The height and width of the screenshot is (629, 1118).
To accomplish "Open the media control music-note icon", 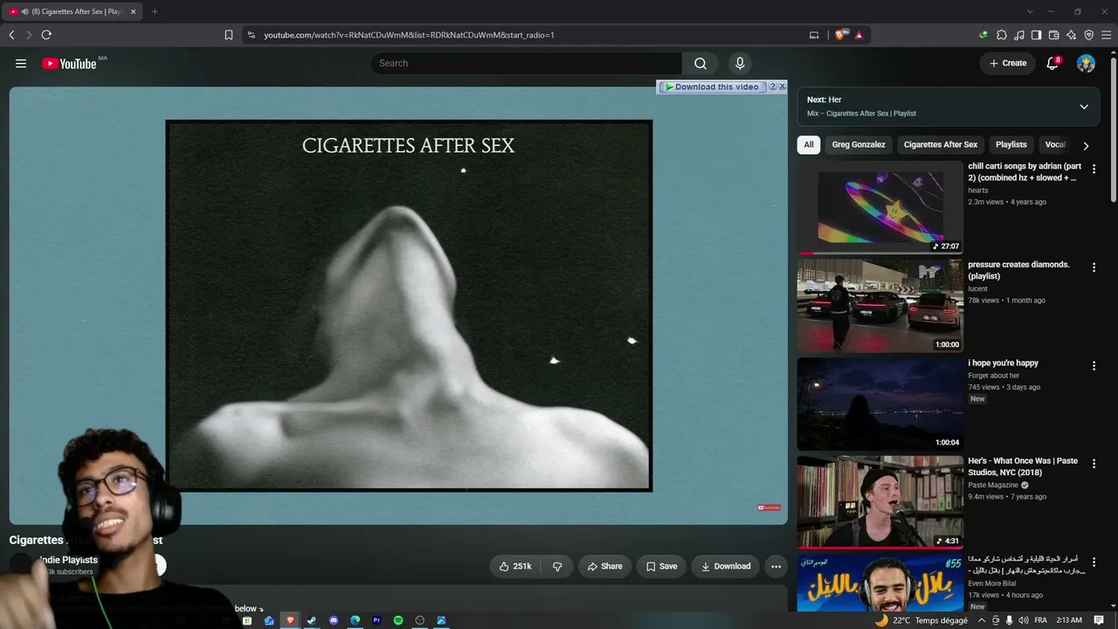I will tap(1019, 35).
